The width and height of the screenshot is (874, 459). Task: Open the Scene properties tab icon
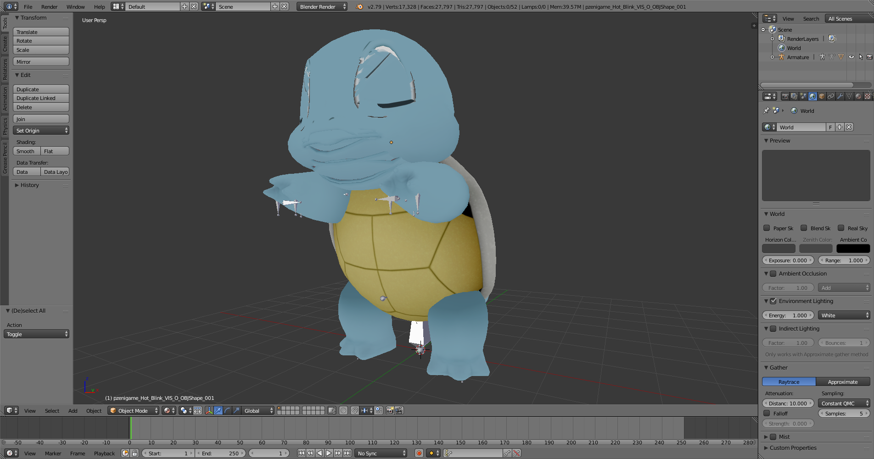tap(803, 96)
